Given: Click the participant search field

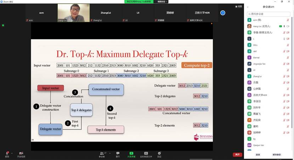Looking at the screenshot, I should 268,14.
